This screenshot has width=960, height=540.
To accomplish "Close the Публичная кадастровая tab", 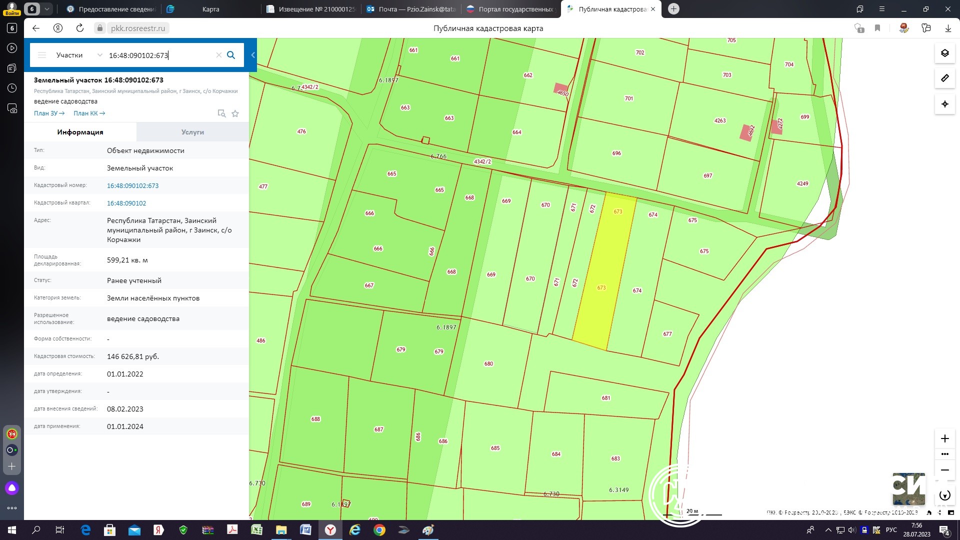I will (653, 9).
